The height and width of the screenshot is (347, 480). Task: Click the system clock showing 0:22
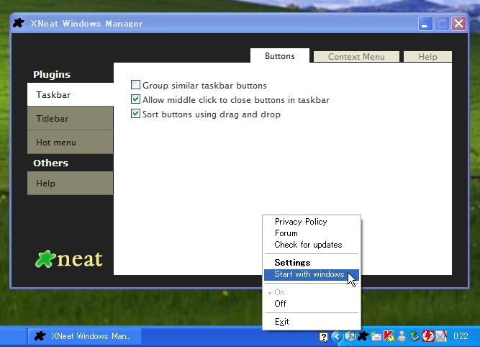(461, 336)
